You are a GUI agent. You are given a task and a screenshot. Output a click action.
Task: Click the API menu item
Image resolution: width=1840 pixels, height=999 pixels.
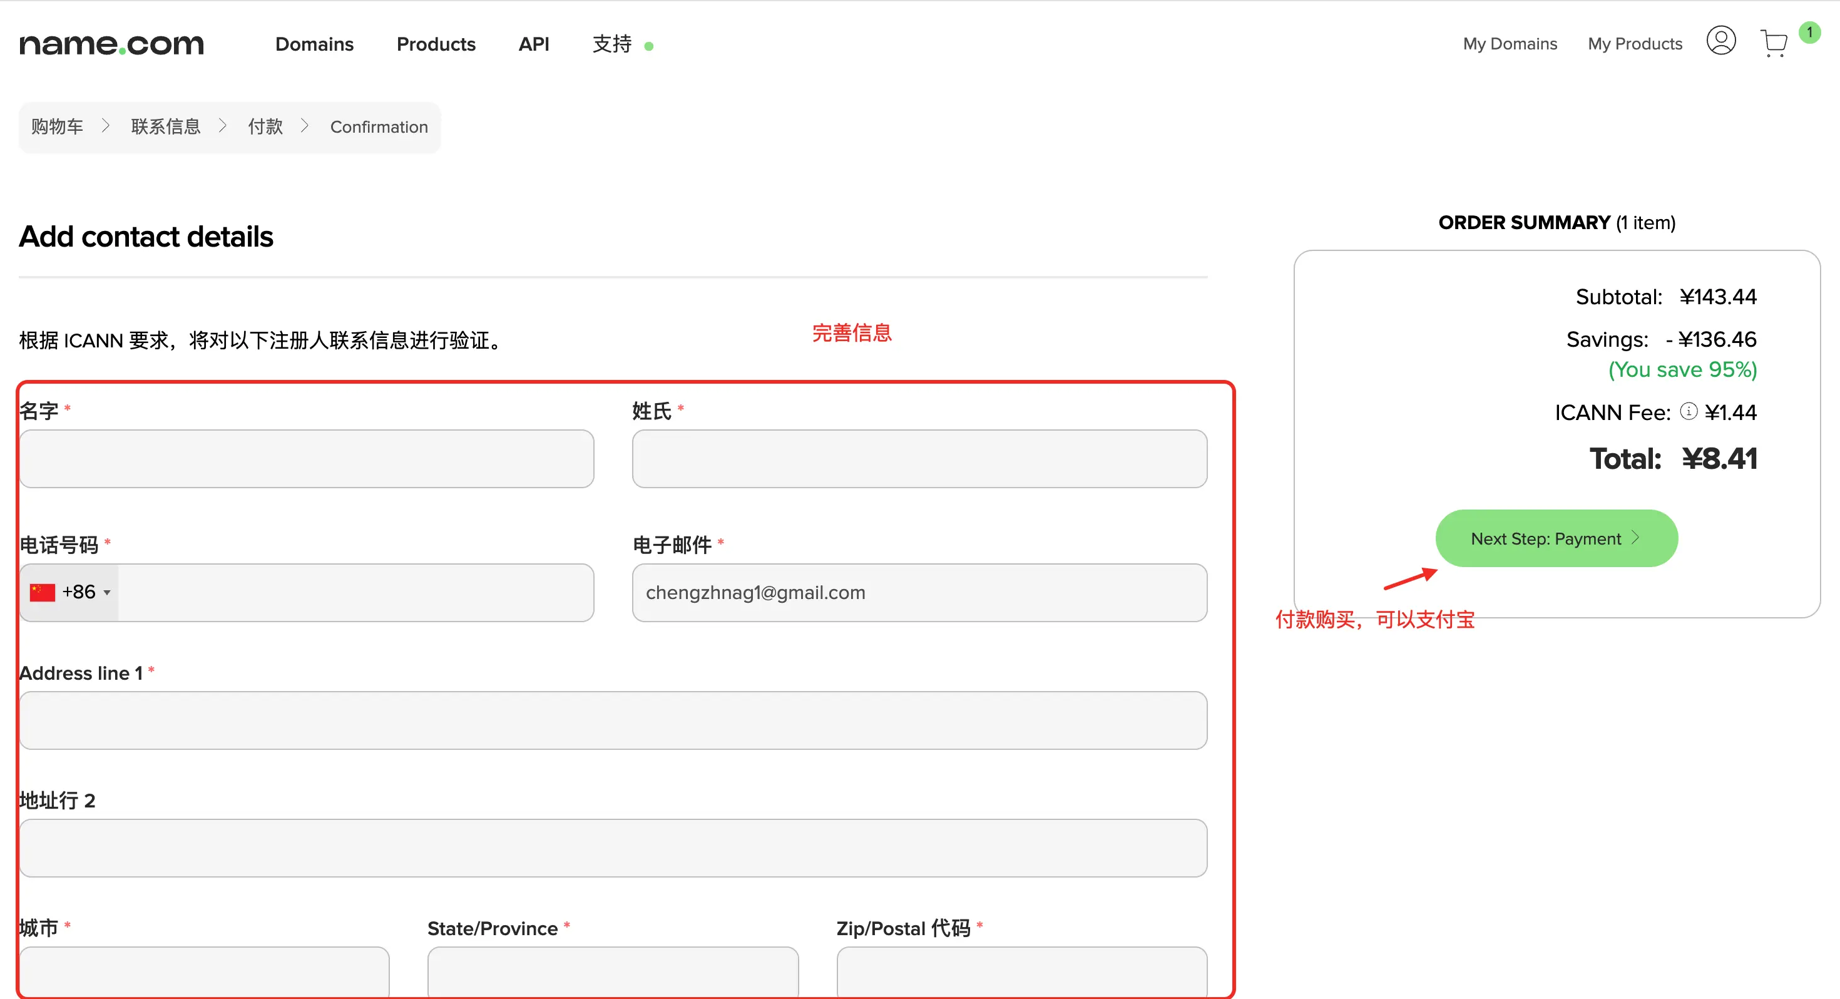coord(534,44)
